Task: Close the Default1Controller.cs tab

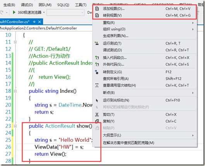Action: [39, 22]
